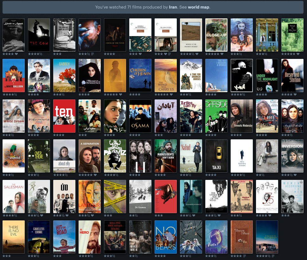Click The Salesman film poster
Image resolution: width=307 pixels, height=260 pixels.
click(x=14, y=197)
